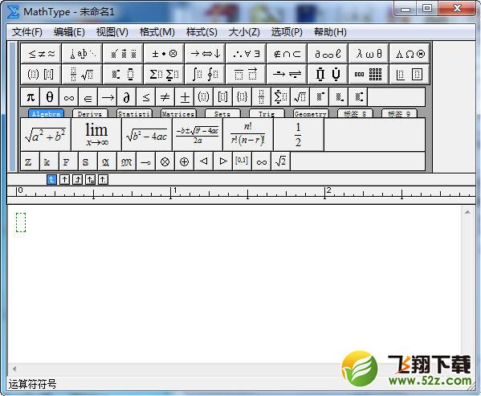
Task: Select the relational-aligned tab stop
Action: click(x=90, y=179)
